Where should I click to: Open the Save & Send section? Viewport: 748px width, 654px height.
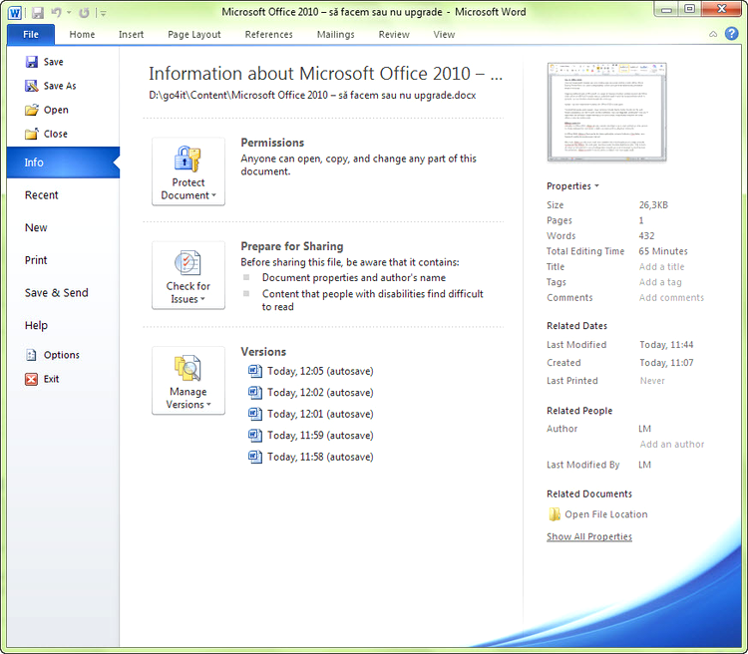(x=56, y=293)
